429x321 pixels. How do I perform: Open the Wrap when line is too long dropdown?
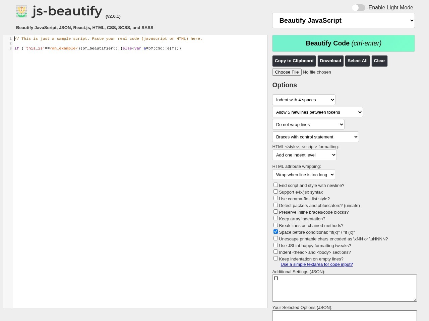pyautogui.click(x=304, y=175)
